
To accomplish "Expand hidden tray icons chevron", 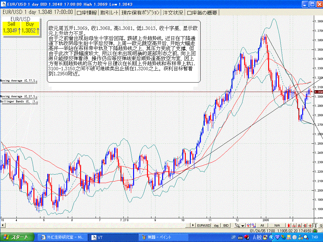I will 272,237.
